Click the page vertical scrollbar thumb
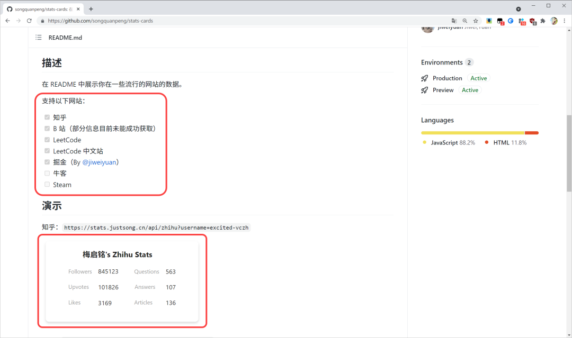Screen dimensions: 572x338 click(569, 153)
